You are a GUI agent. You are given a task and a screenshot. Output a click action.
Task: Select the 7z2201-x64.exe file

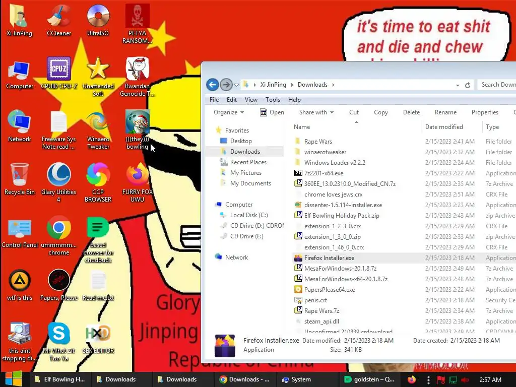point(324,173)
